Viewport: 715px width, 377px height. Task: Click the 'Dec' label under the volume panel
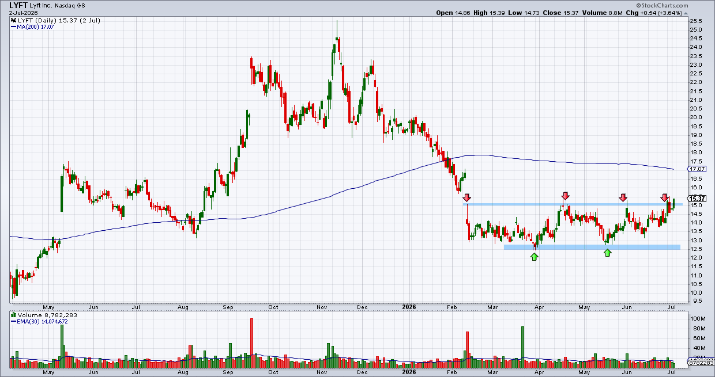(362, 372)
